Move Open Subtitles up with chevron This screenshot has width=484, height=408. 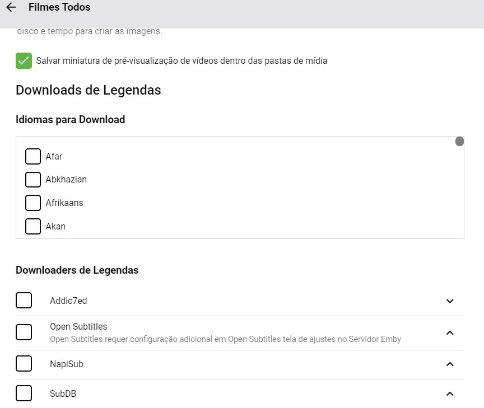[x=449, y=332]
